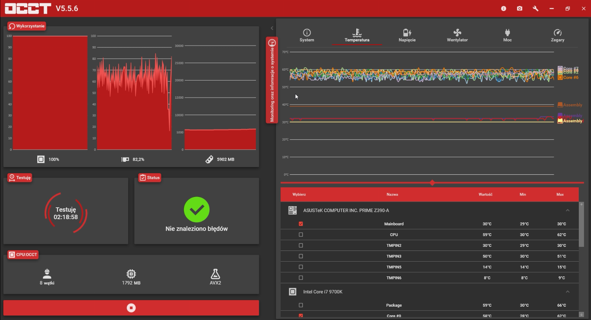Click the Wybierz column header
This screenshot has width=591, height=320.
coord(299,194)
